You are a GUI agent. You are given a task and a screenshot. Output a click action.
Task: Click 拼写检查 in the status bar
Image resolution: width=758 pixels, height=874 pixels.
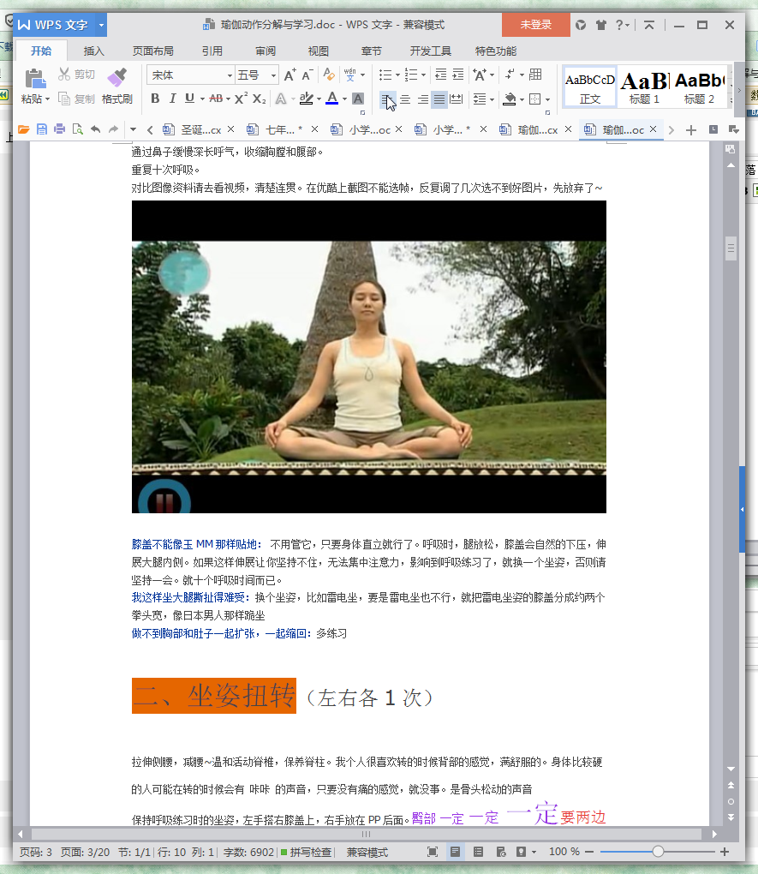[306, 852]
